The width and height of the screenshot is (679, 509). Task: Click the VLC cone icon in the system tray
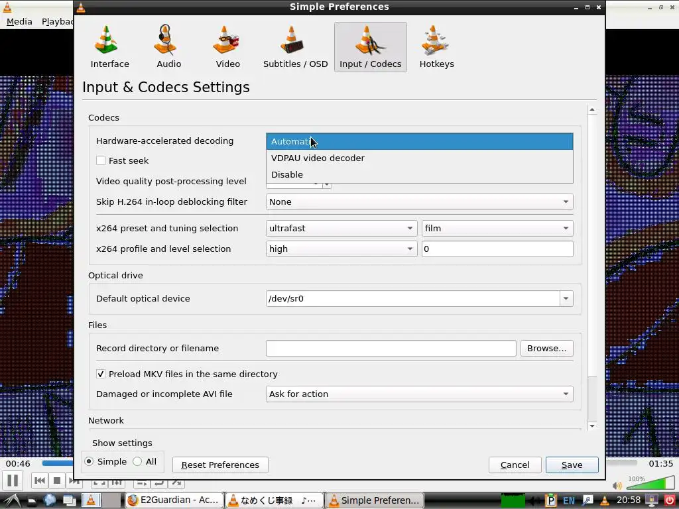point(605,501)
